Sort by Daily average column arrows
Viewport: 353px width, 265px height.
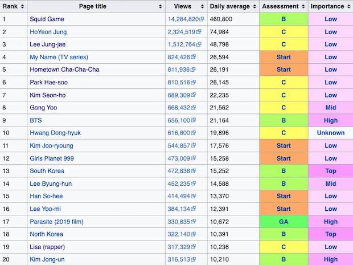[255, 6]
